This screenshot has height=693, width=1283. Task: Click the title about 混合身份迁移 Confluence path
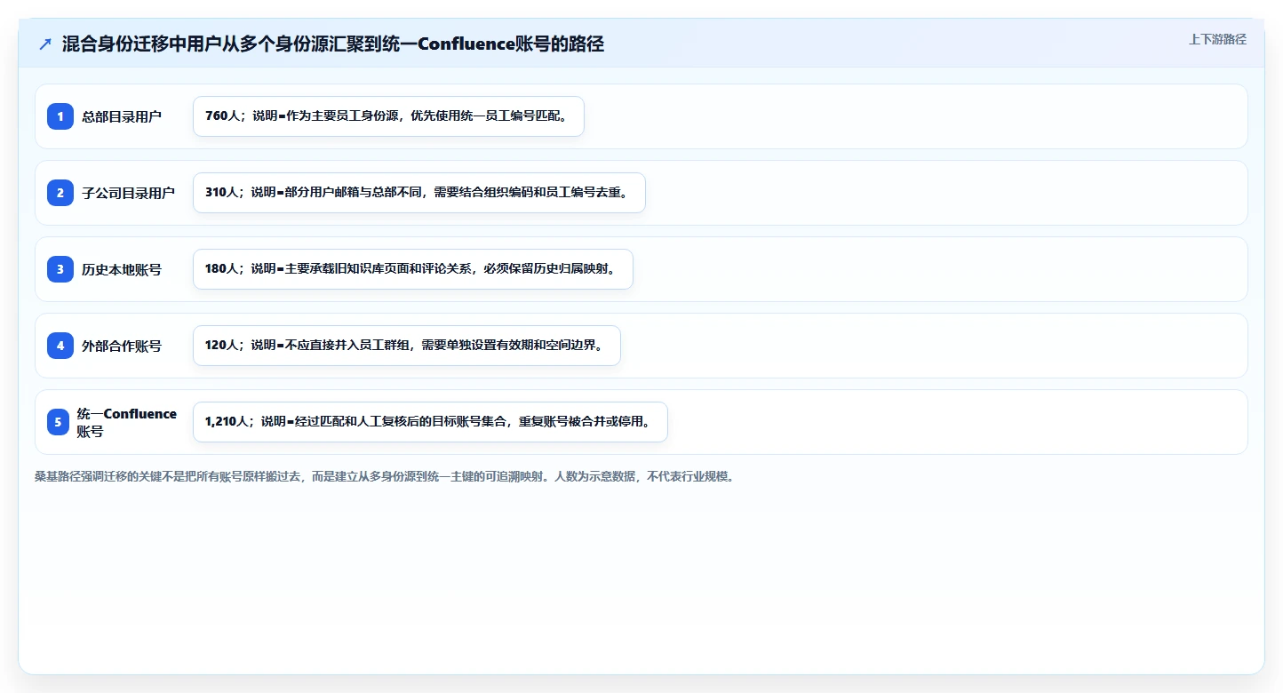pyautogui.click(x=333, y=44)
